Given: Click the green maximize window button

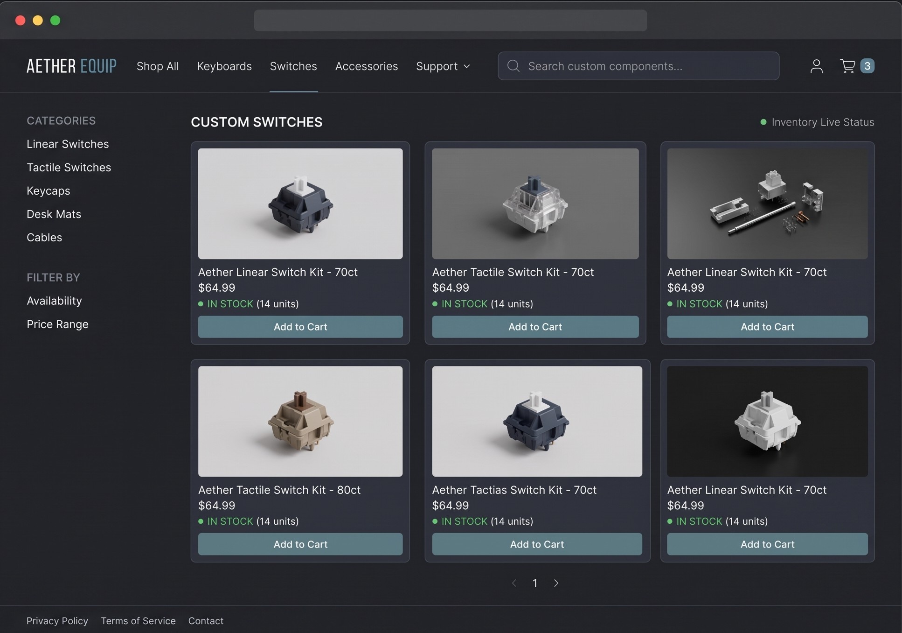Looking at the screenshot, I should point(55,21).
